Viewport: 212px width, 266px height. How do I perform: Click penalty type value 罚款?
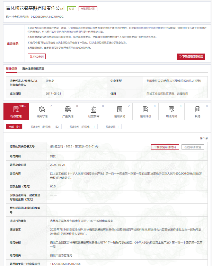tap(53, 156)
